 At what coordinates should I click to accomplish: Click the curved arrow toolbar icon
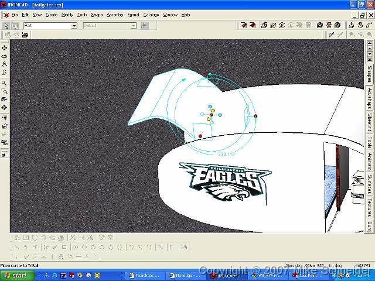tap(369, 25)
